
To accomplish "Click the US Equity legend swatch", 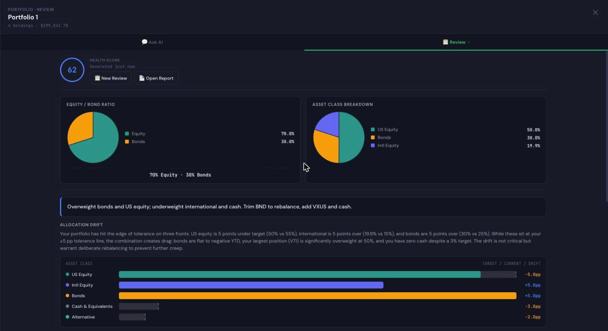I will pos(373,130).
